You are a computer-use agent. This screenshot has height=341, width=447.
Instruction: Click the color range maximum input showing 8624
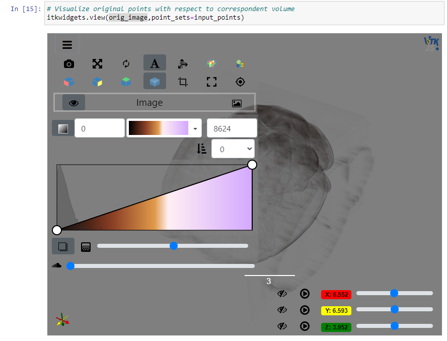pos(232,128)
